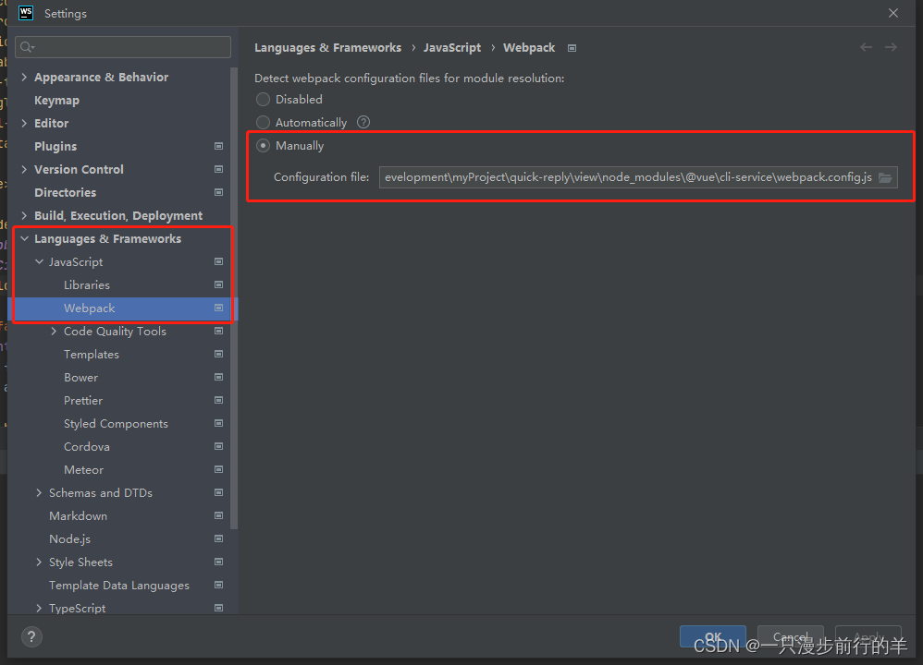Screen dimensions: 923x665
Task: Click the Cancel button
Action: pyautogui.click(x=790, y=636)
